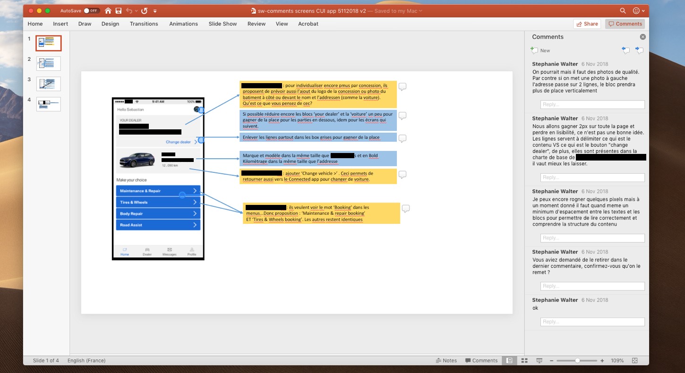Screen dimensions: 685x373
Task: Save the presentation with the floppy disk icon
Action: [x=119, y=10]
